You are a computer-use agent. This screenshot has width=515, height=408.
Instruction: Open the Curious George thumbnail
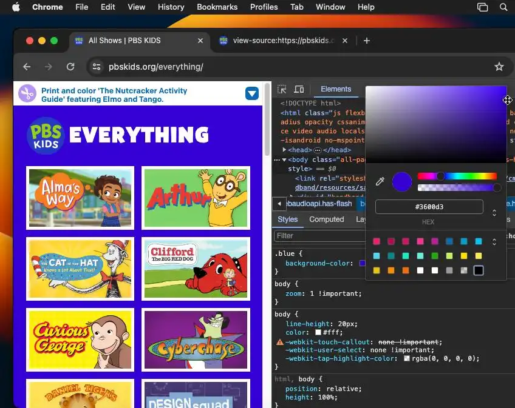click(x=80, y=339)
